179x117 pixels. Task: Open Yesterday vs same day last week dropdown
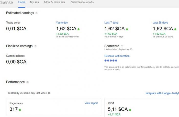pos(29,93)
